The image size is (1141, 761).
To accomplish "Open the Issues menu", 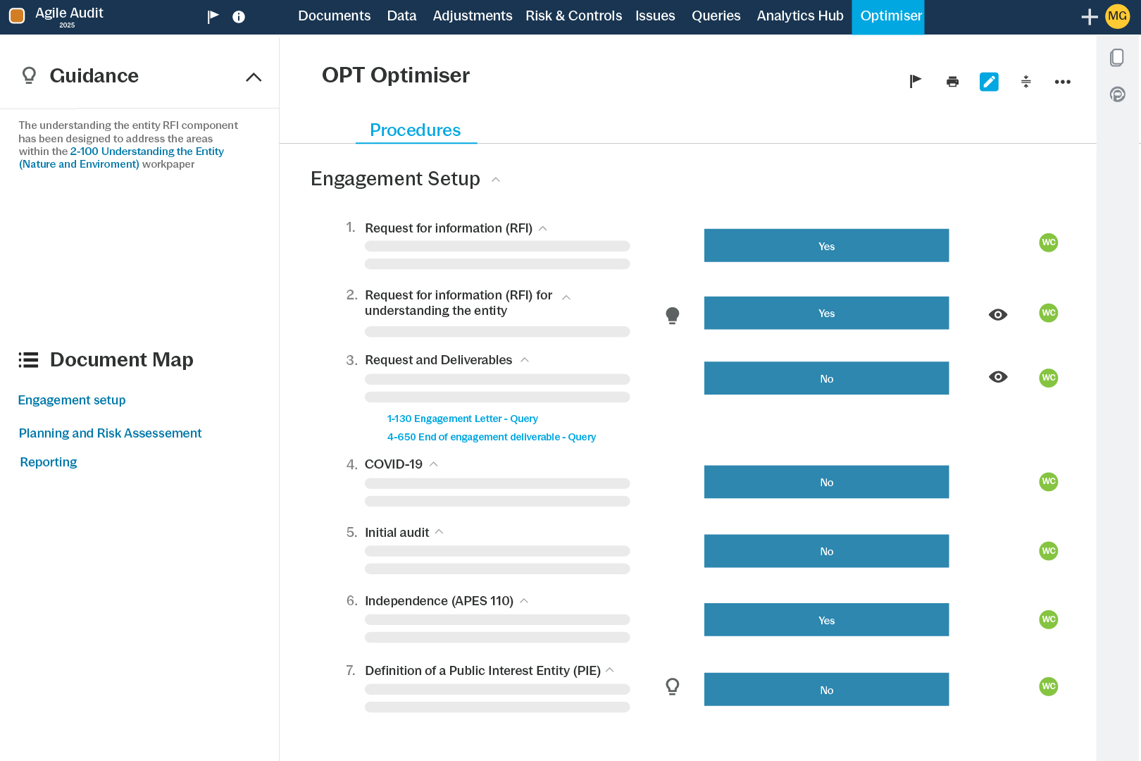I will (x=655, y=16).
